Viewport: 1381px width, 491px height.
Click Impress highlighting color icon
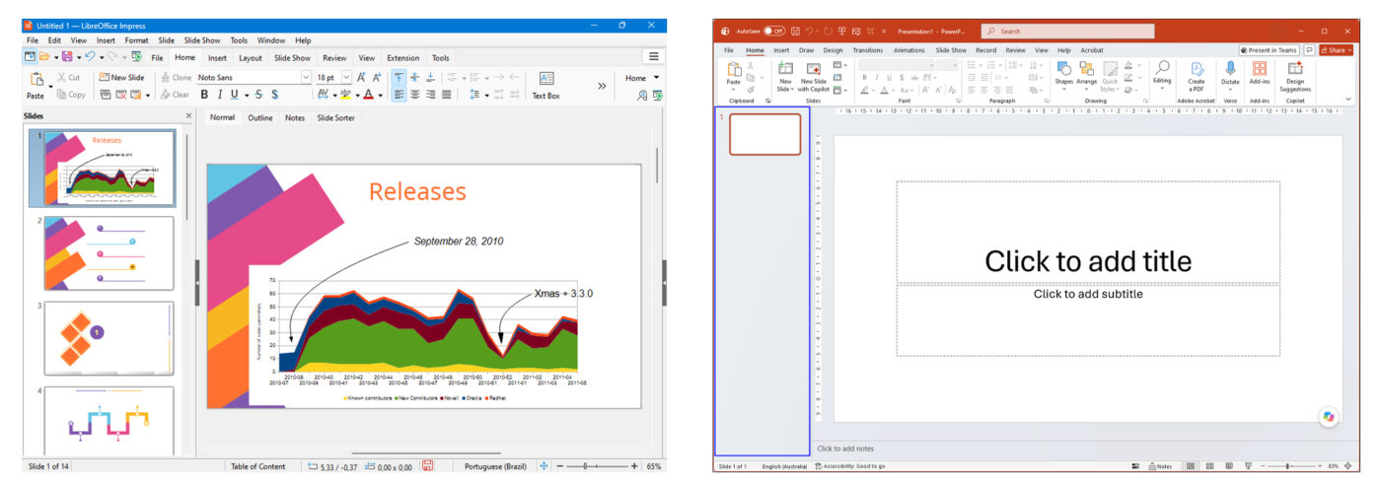click(x=344, y=95)
